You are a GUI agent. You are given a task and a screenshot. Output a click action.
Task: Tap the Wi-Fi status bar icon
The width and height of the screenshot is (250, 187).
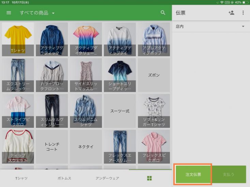point(222,2)
